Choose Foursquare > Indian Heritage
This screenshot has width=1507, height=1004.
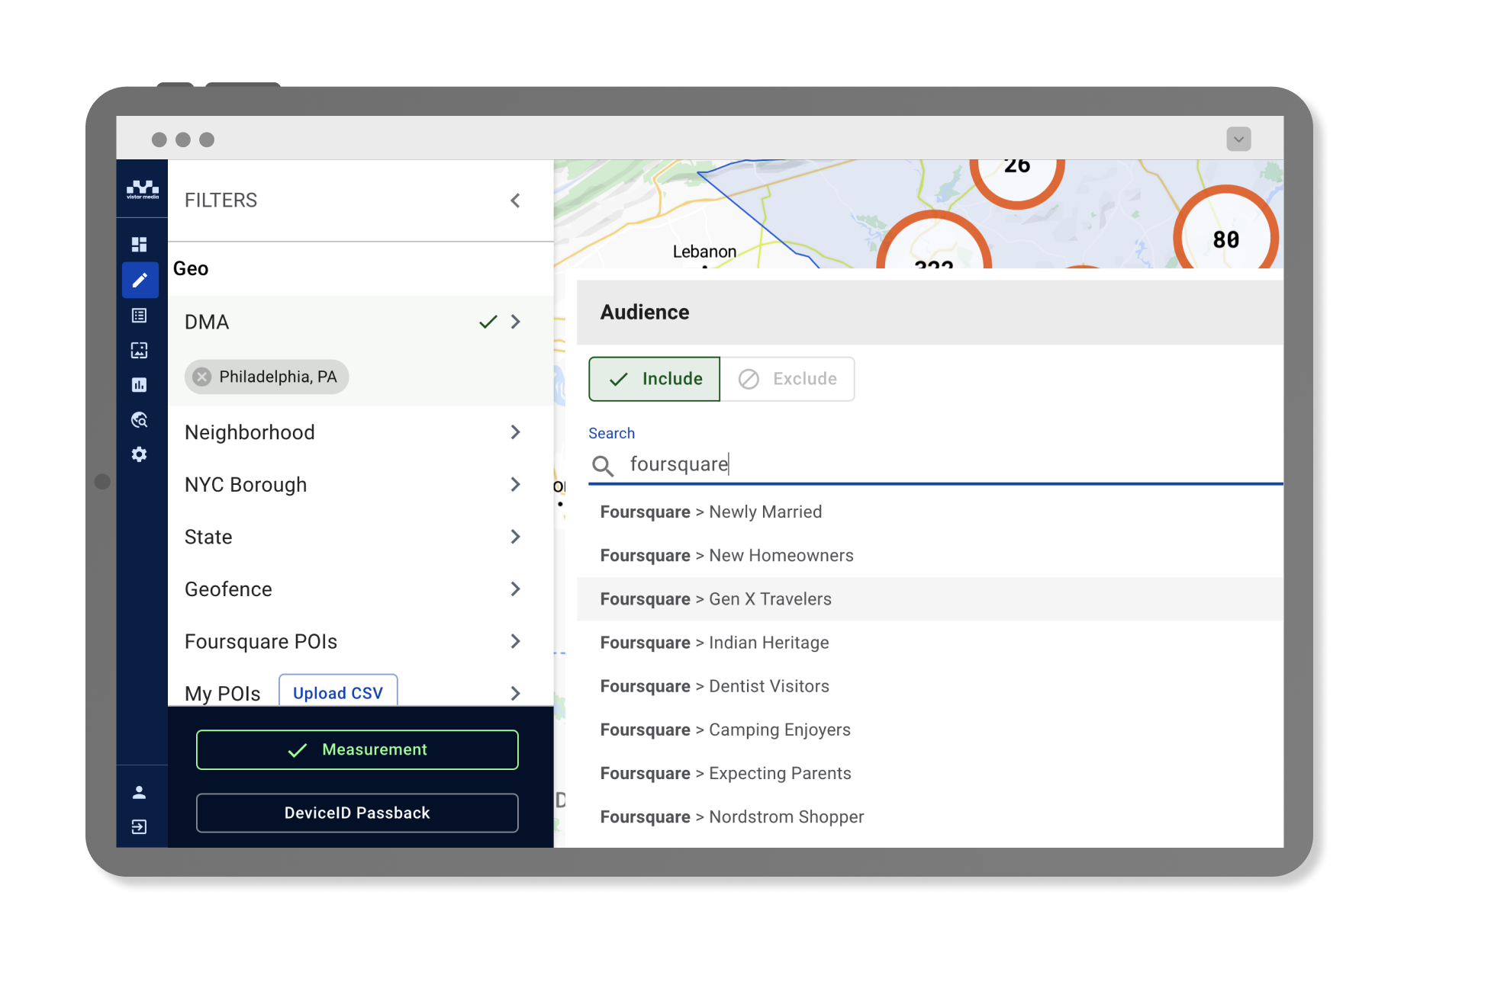[x=930, y=643]
